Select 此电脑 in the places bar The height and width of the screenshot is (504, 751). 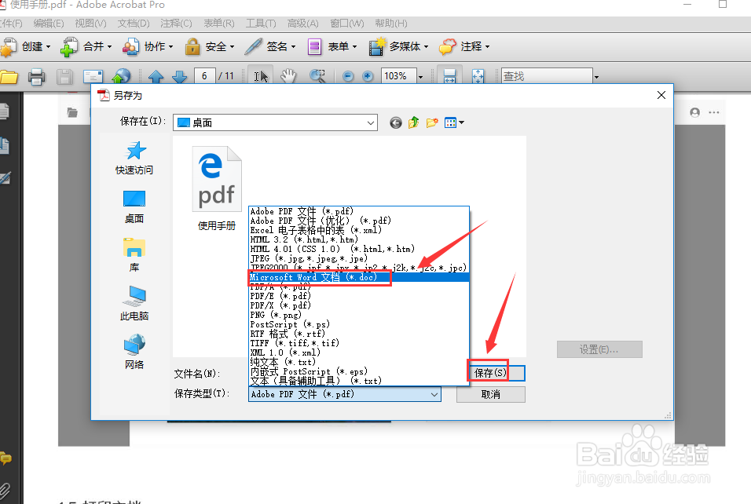click(134, 304)
